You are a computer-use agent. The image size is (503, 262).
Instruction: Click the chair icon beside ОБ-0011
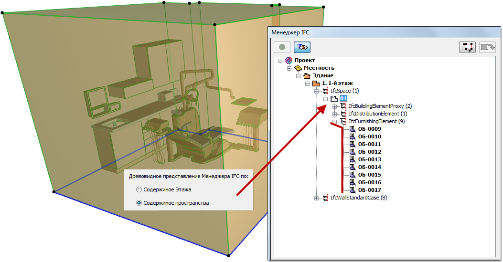(352, 145)
